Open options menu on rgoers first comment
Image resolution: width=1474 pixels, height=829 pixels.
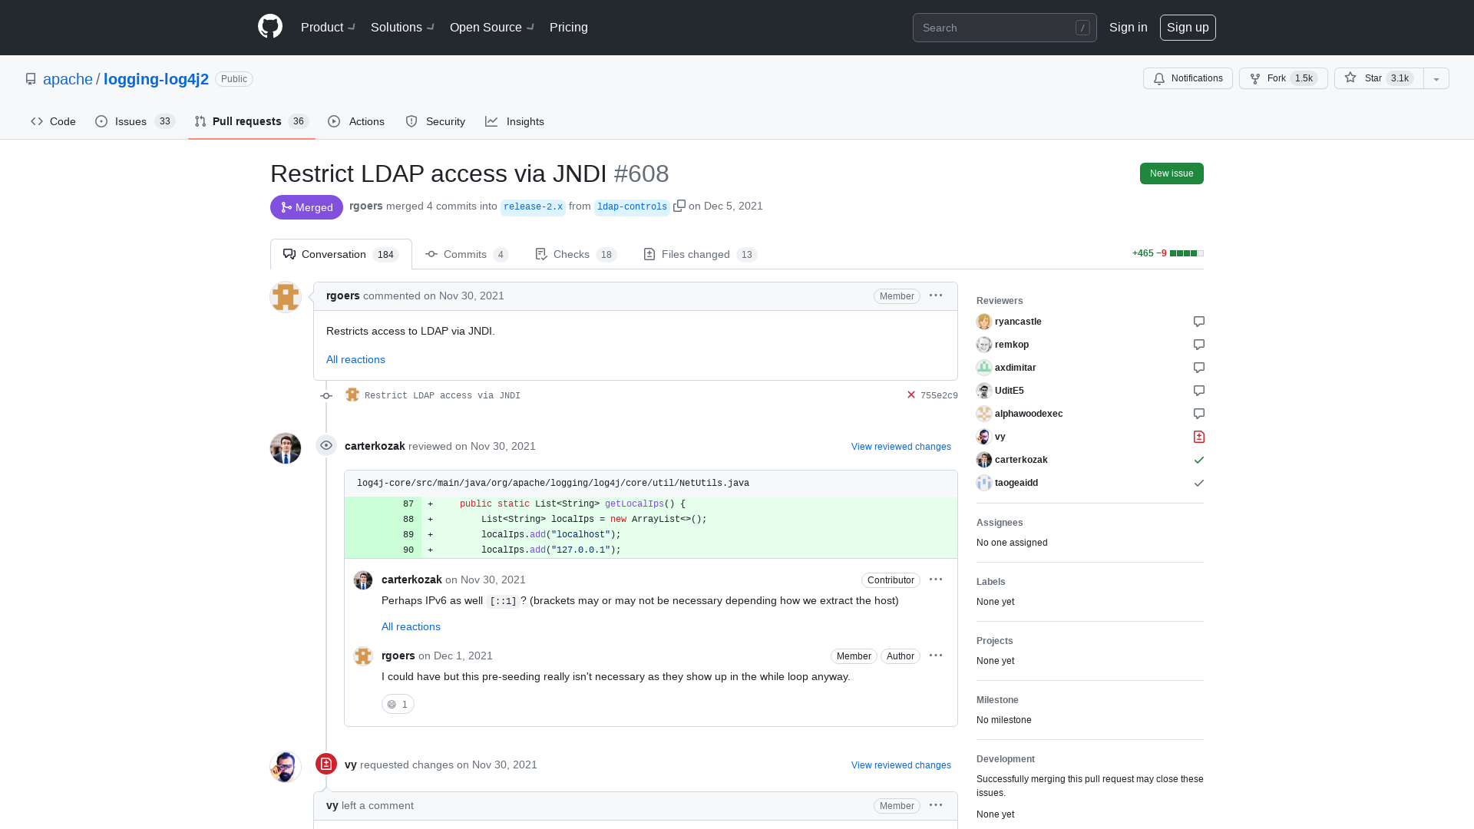[936, 296]
